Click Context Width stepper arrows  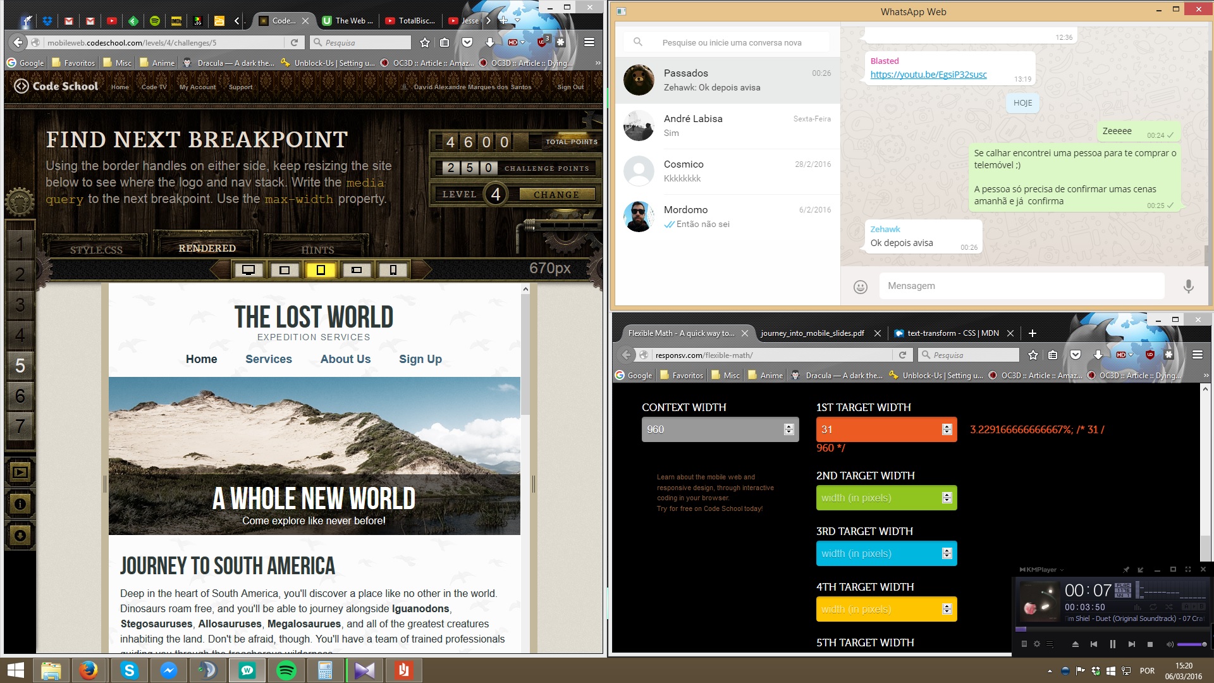[x=788, y=429]
